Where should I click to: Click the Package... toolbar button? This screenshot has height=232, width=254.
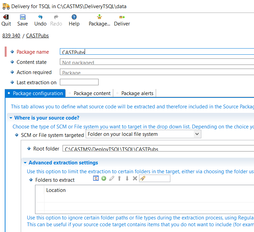99,20
